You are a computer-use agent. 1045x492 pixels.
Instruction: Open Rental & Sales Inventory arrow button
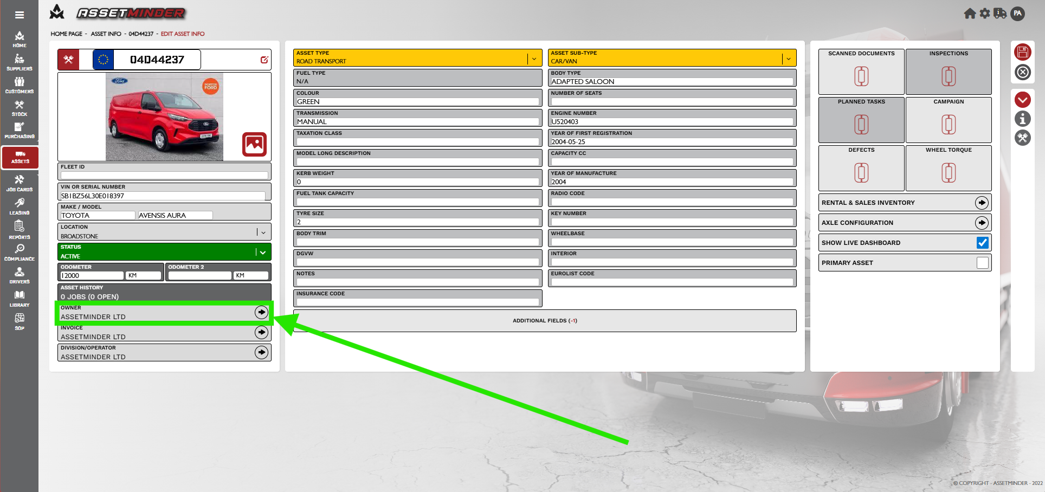point(982,203)
